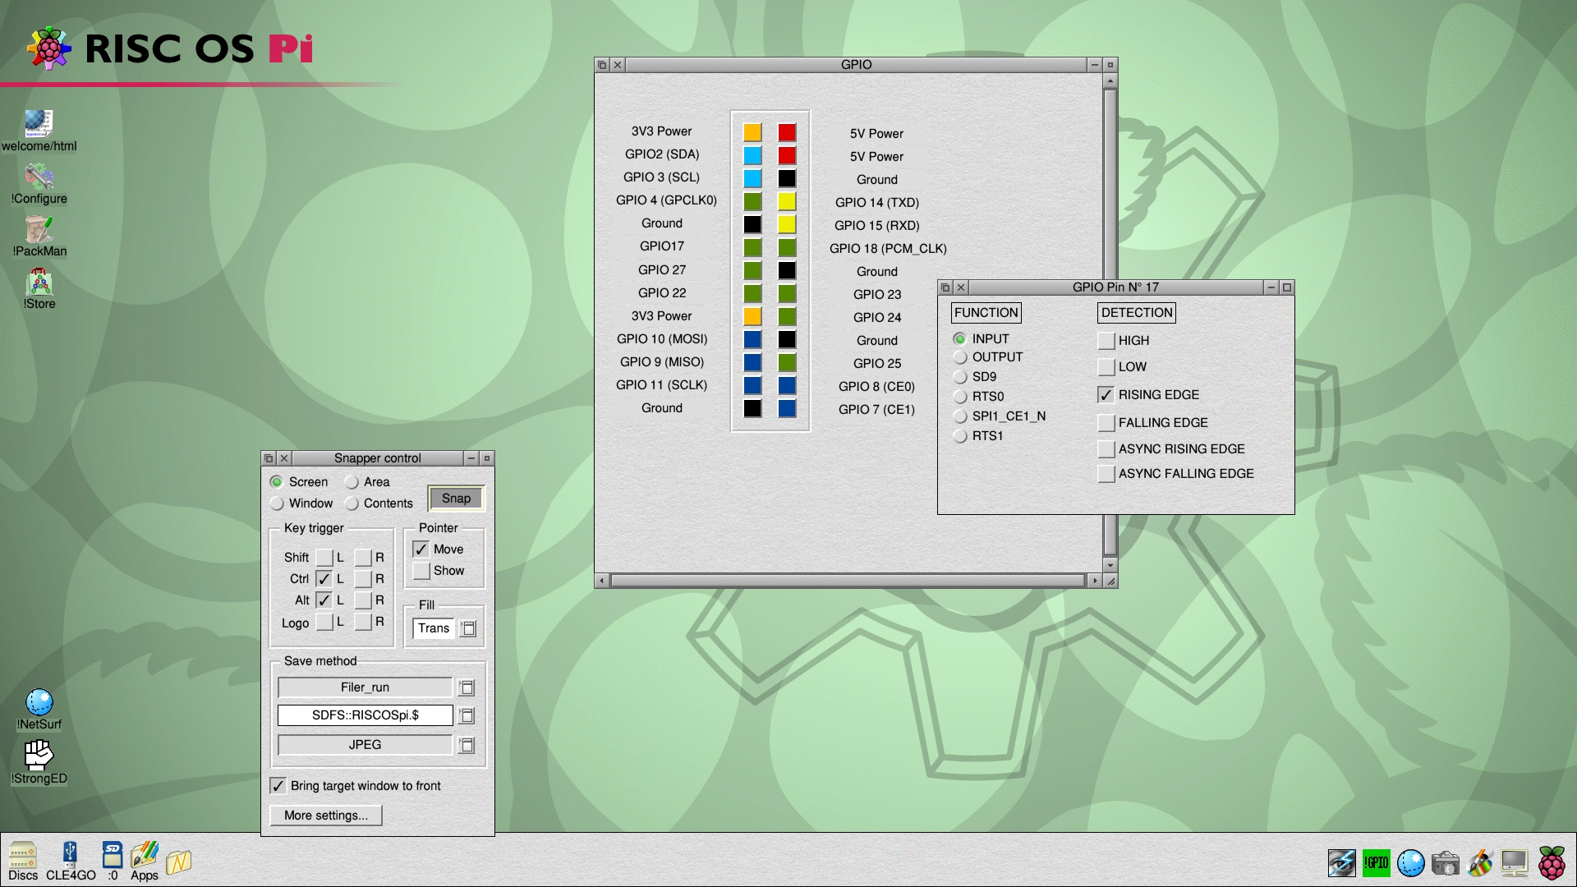Select the 3V3 Power orange pin square at top
1577x887 pixels.
[752, 132]
